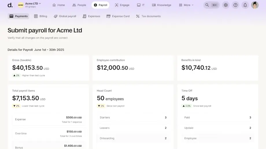Switch to the Billing tab

tap(40, 16)
